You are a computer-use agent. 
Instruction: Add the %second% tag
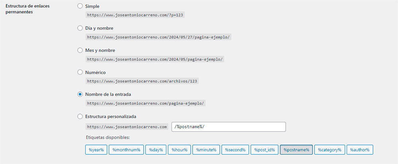coord(235,150)
